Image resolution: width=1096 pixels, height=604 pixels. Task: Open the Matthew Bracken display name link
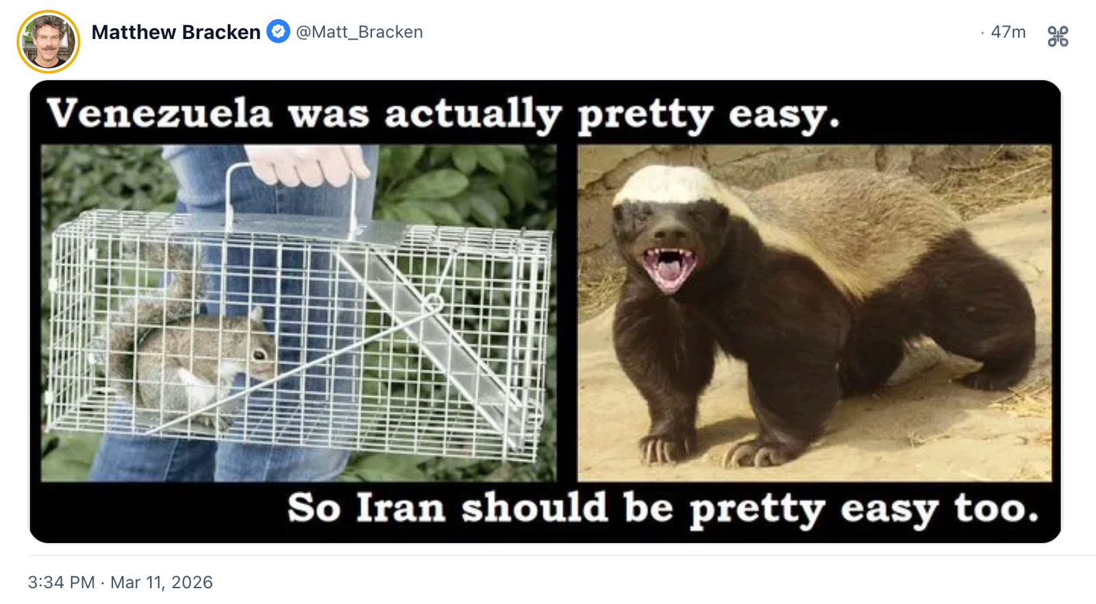click(x=176, y=32)
